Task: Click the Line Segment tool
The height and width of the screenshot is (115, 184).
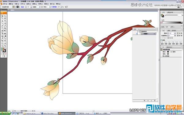Action: coord(2,23)
